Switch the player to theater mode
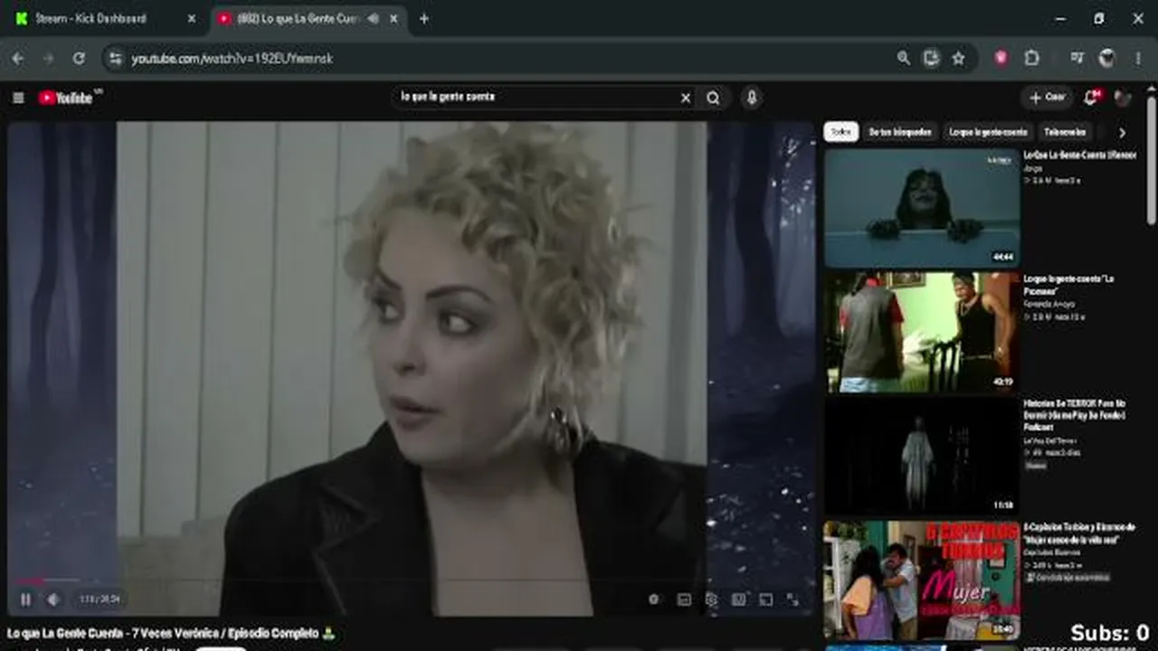1158x651 pixels. 765,599
